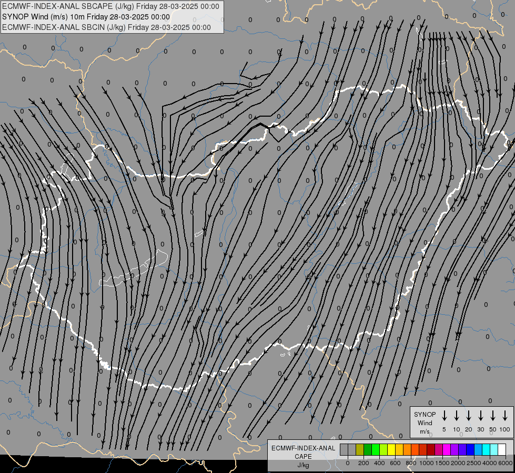Viewport: 515px width, 473px height.
Task: Click the 50 m/s label in wind legend
Action: coord(493,429)
